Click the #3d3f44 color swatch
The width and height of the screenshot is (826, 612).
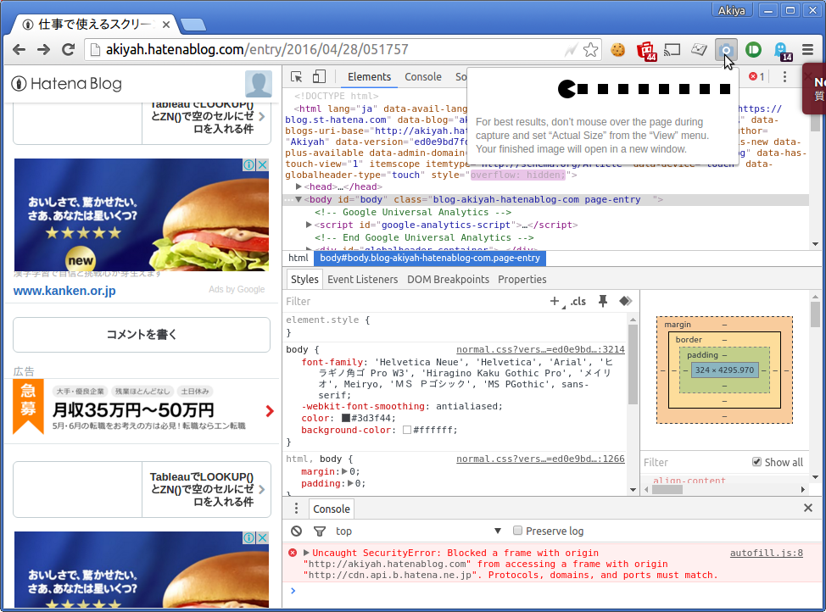pos(345,418)
